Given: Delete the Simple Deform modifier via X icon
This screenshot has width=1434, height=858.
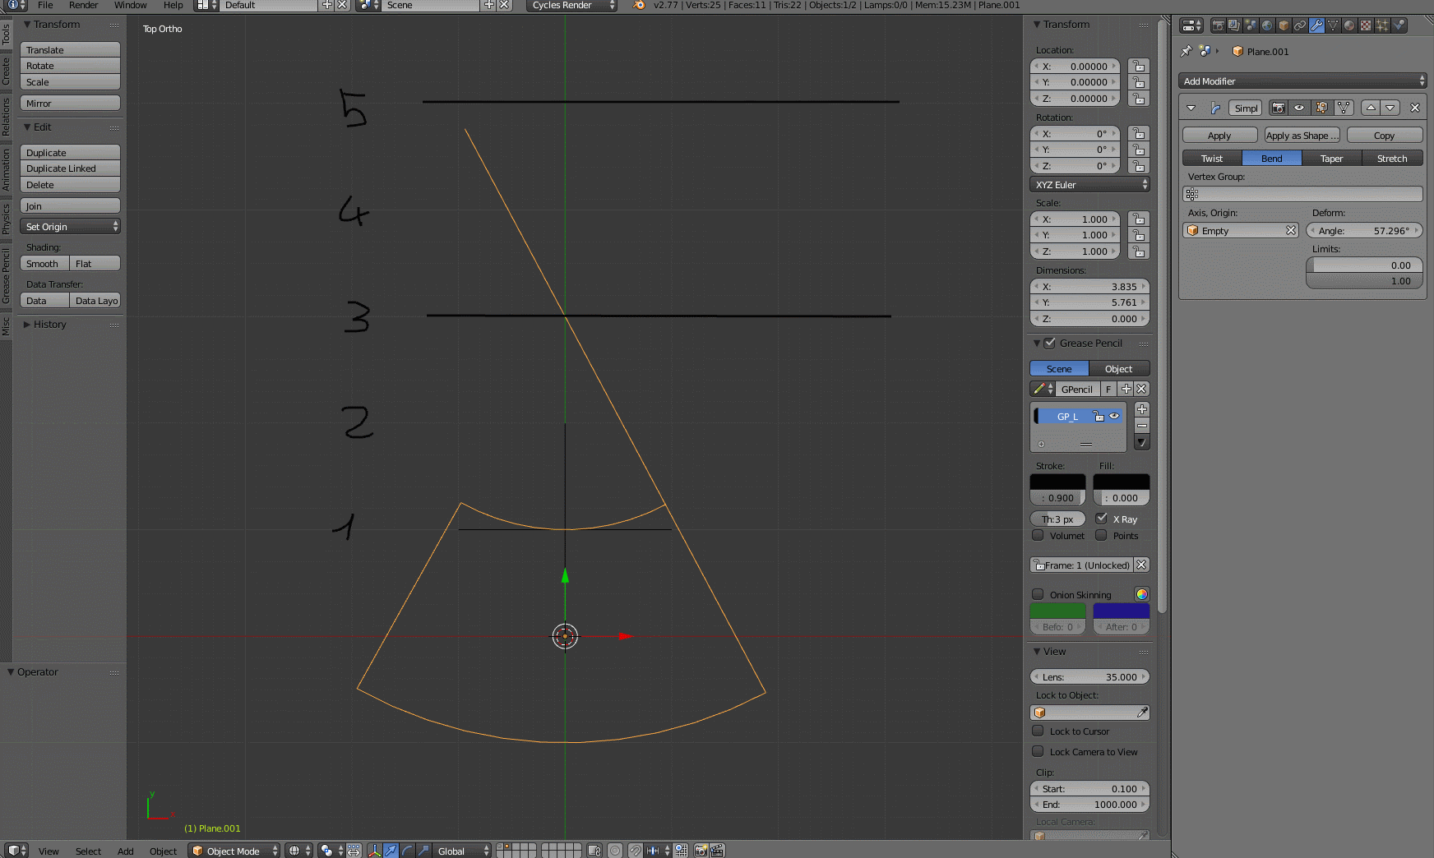Looking at the screenshot, I should click(1415, 108).
